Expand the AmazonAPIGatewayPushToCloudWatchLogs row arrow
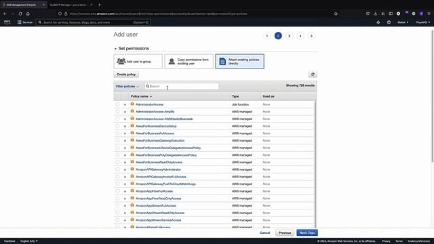Viewport: 434px width, 244px height. [125, 184]
